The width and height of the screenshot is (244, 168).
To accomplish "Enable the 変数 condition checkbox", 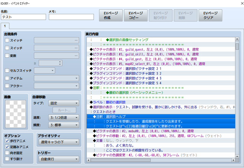I will coord(7,55).
